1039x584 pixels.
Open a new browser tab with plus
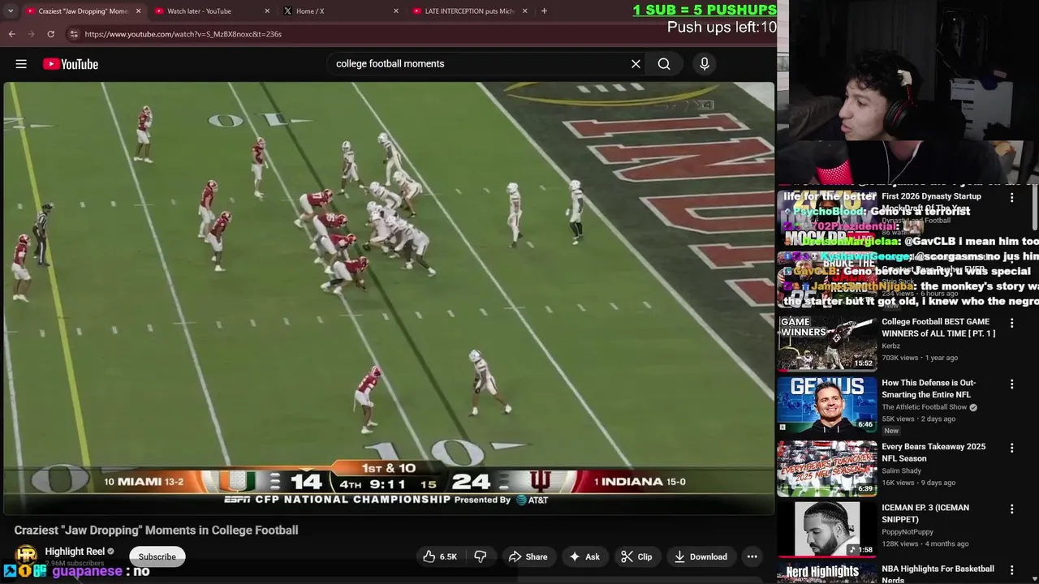tap(544, 11)
